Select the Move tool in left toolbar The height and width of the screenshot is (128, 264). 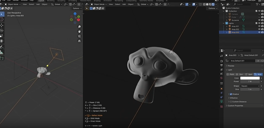(x=2, y=25)
